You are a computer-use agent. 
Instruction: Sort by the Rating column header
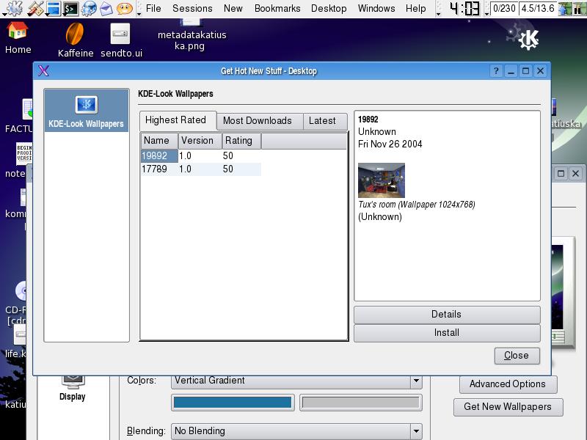241,141
